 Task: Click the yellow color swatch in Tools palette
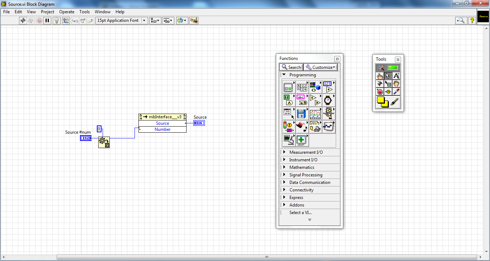(382, 102)
